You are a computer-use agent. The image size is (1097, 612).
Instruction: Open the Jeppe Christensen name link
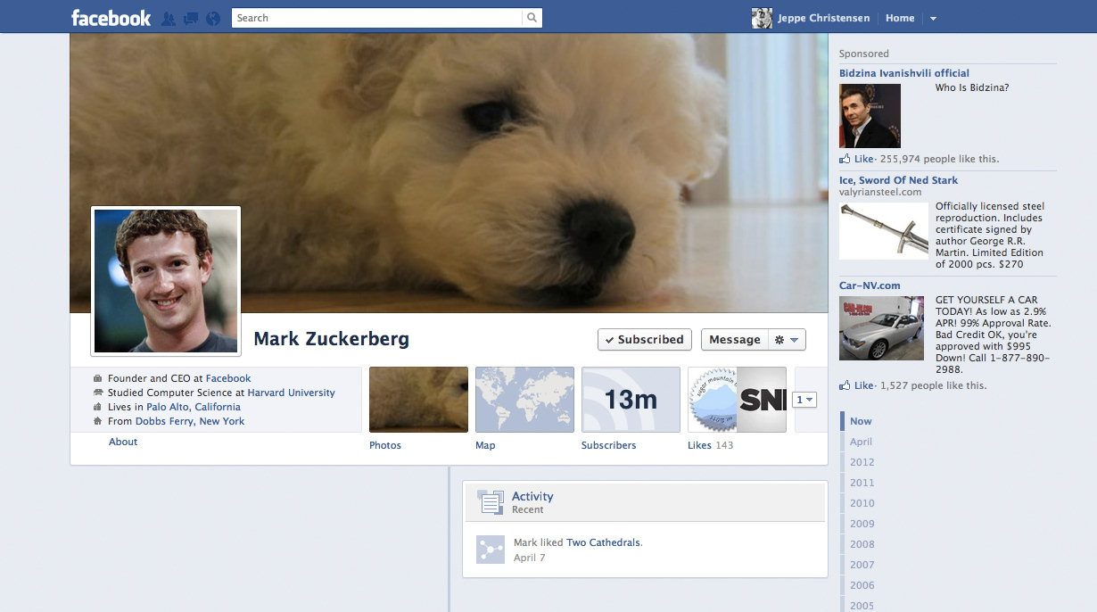pos(823,18)
